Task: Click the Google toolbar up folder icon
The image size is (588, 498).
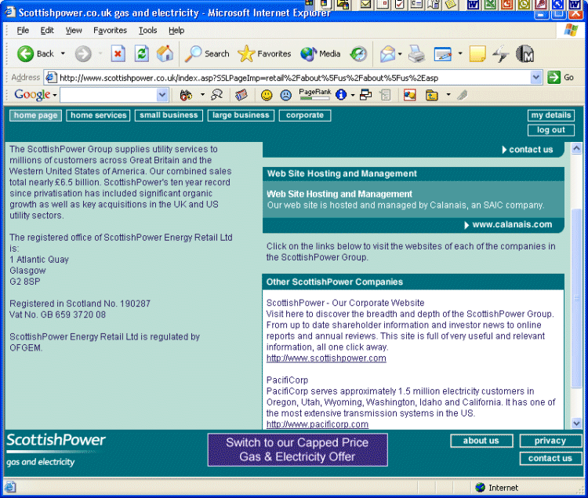Action: pyautogui.click(x=432, y=95)
